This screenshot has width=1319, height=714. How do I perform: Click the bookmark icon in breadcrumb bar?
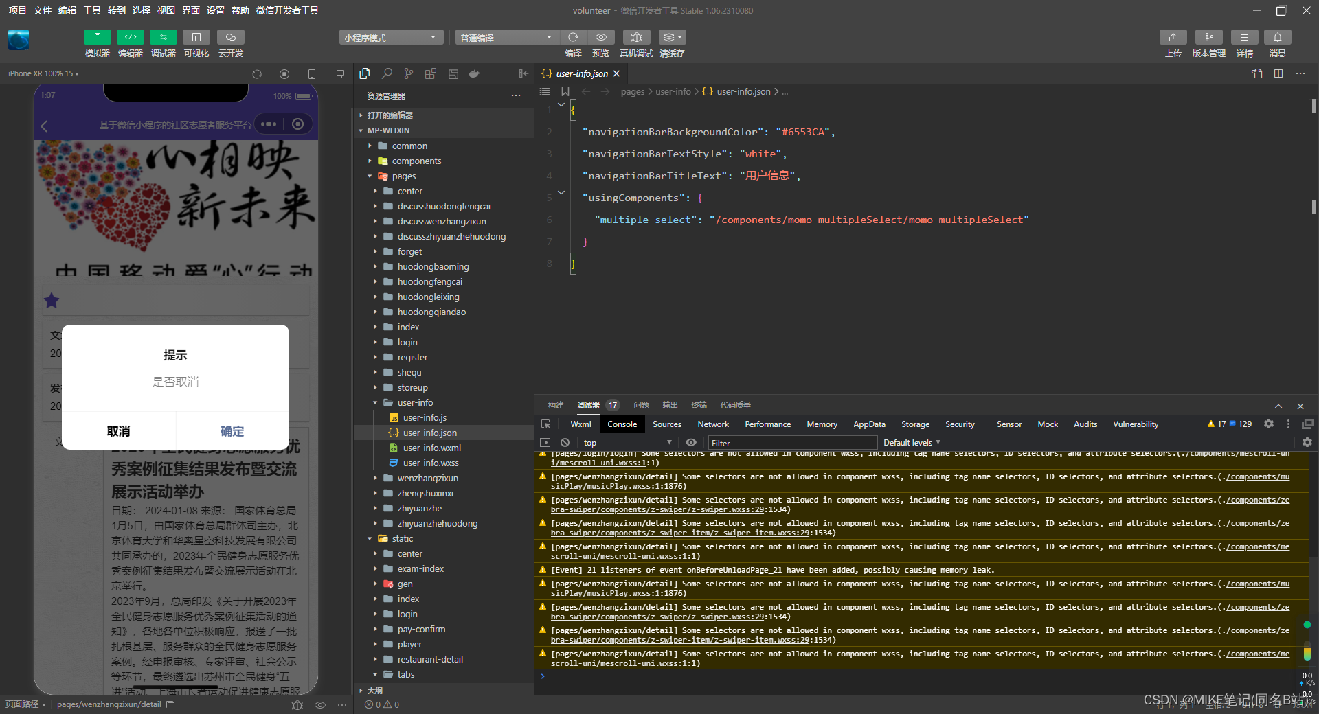click(565, 91)
